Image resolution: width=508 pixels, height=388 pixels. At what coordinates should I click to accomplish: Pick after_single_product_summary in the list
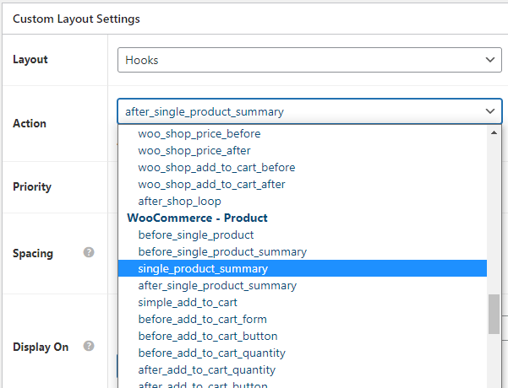click(x=217, y=286)
